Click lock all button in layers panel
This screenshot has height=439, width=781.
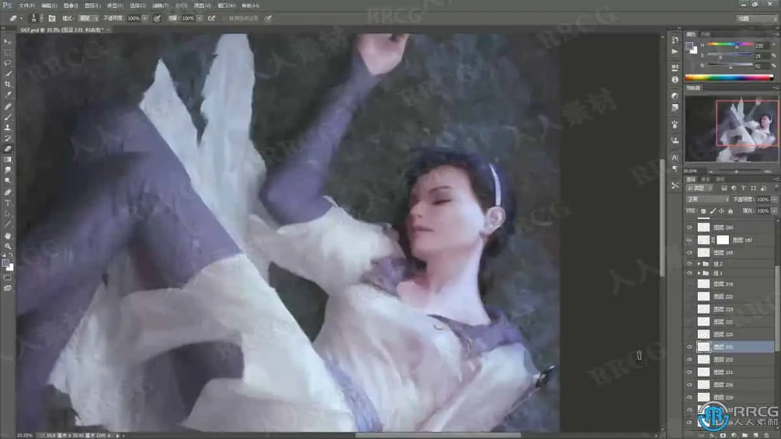point(730,211)
